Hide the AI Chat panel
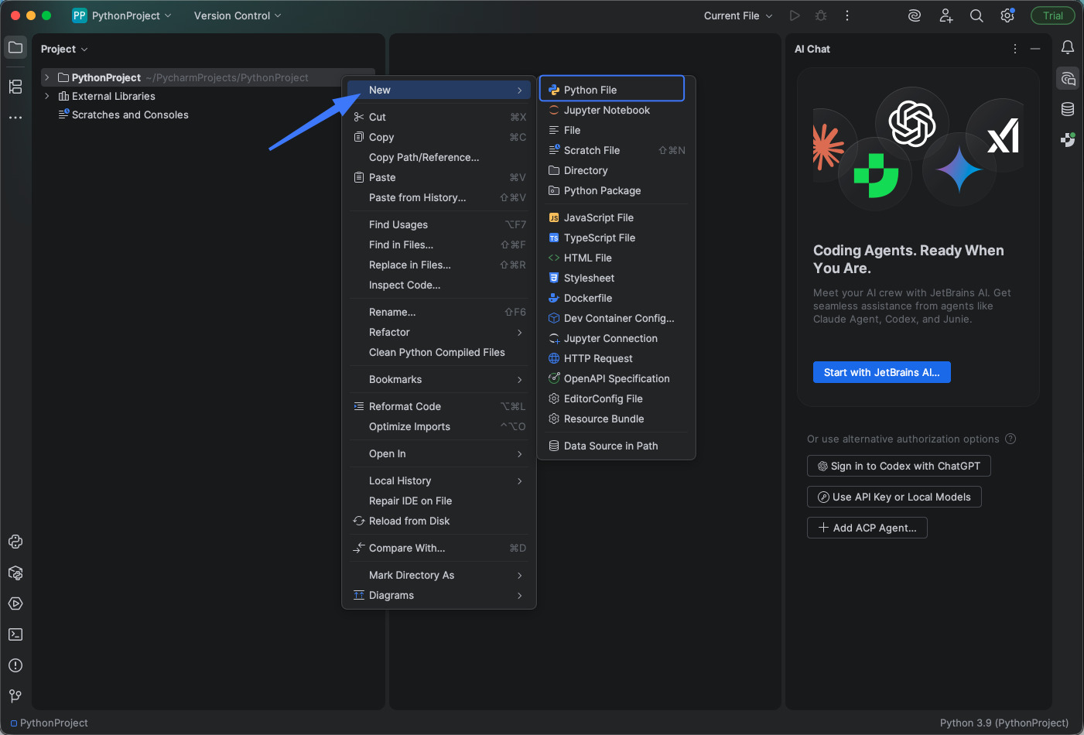The image size is (1084, 735). coord(1035,49)
